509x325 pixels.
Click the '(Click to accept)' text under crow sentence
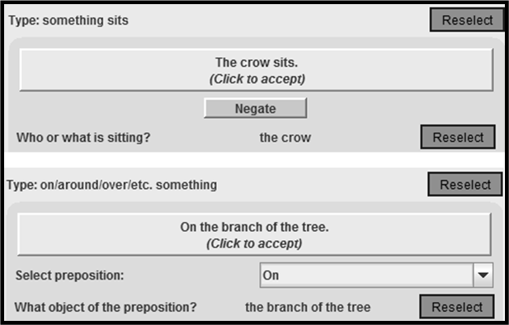click(x=257, y=79)
